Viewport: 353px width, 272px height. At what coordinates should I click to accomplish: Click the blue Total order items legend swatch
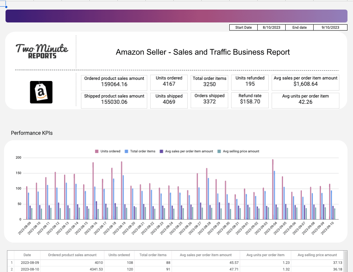click(x=127, y=151)
